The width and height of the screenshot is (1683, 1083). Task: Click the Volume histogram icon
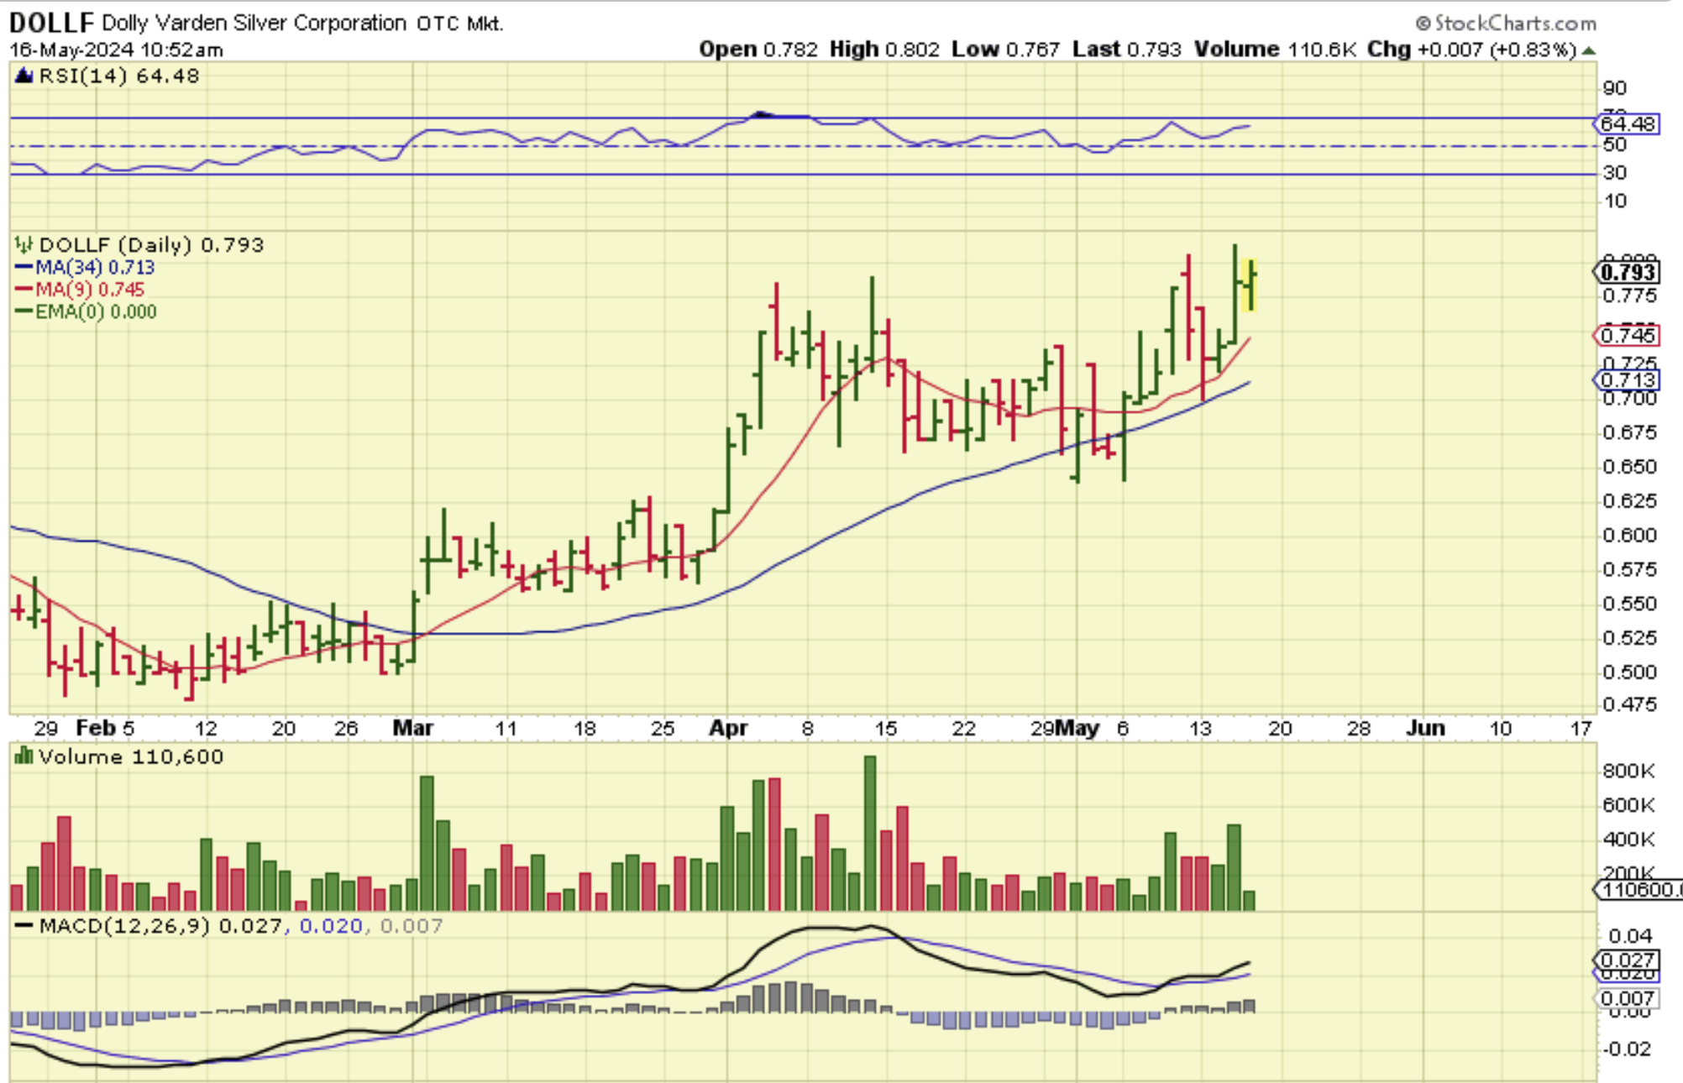24,757
